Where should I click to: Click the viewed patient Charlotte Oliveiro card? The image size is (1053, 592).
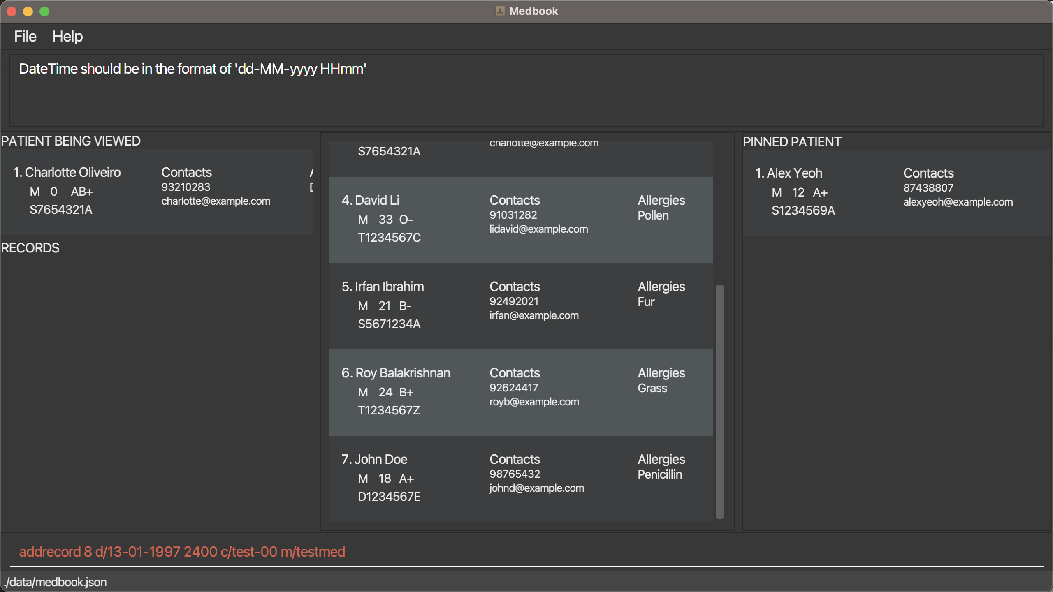click(156, 192)
